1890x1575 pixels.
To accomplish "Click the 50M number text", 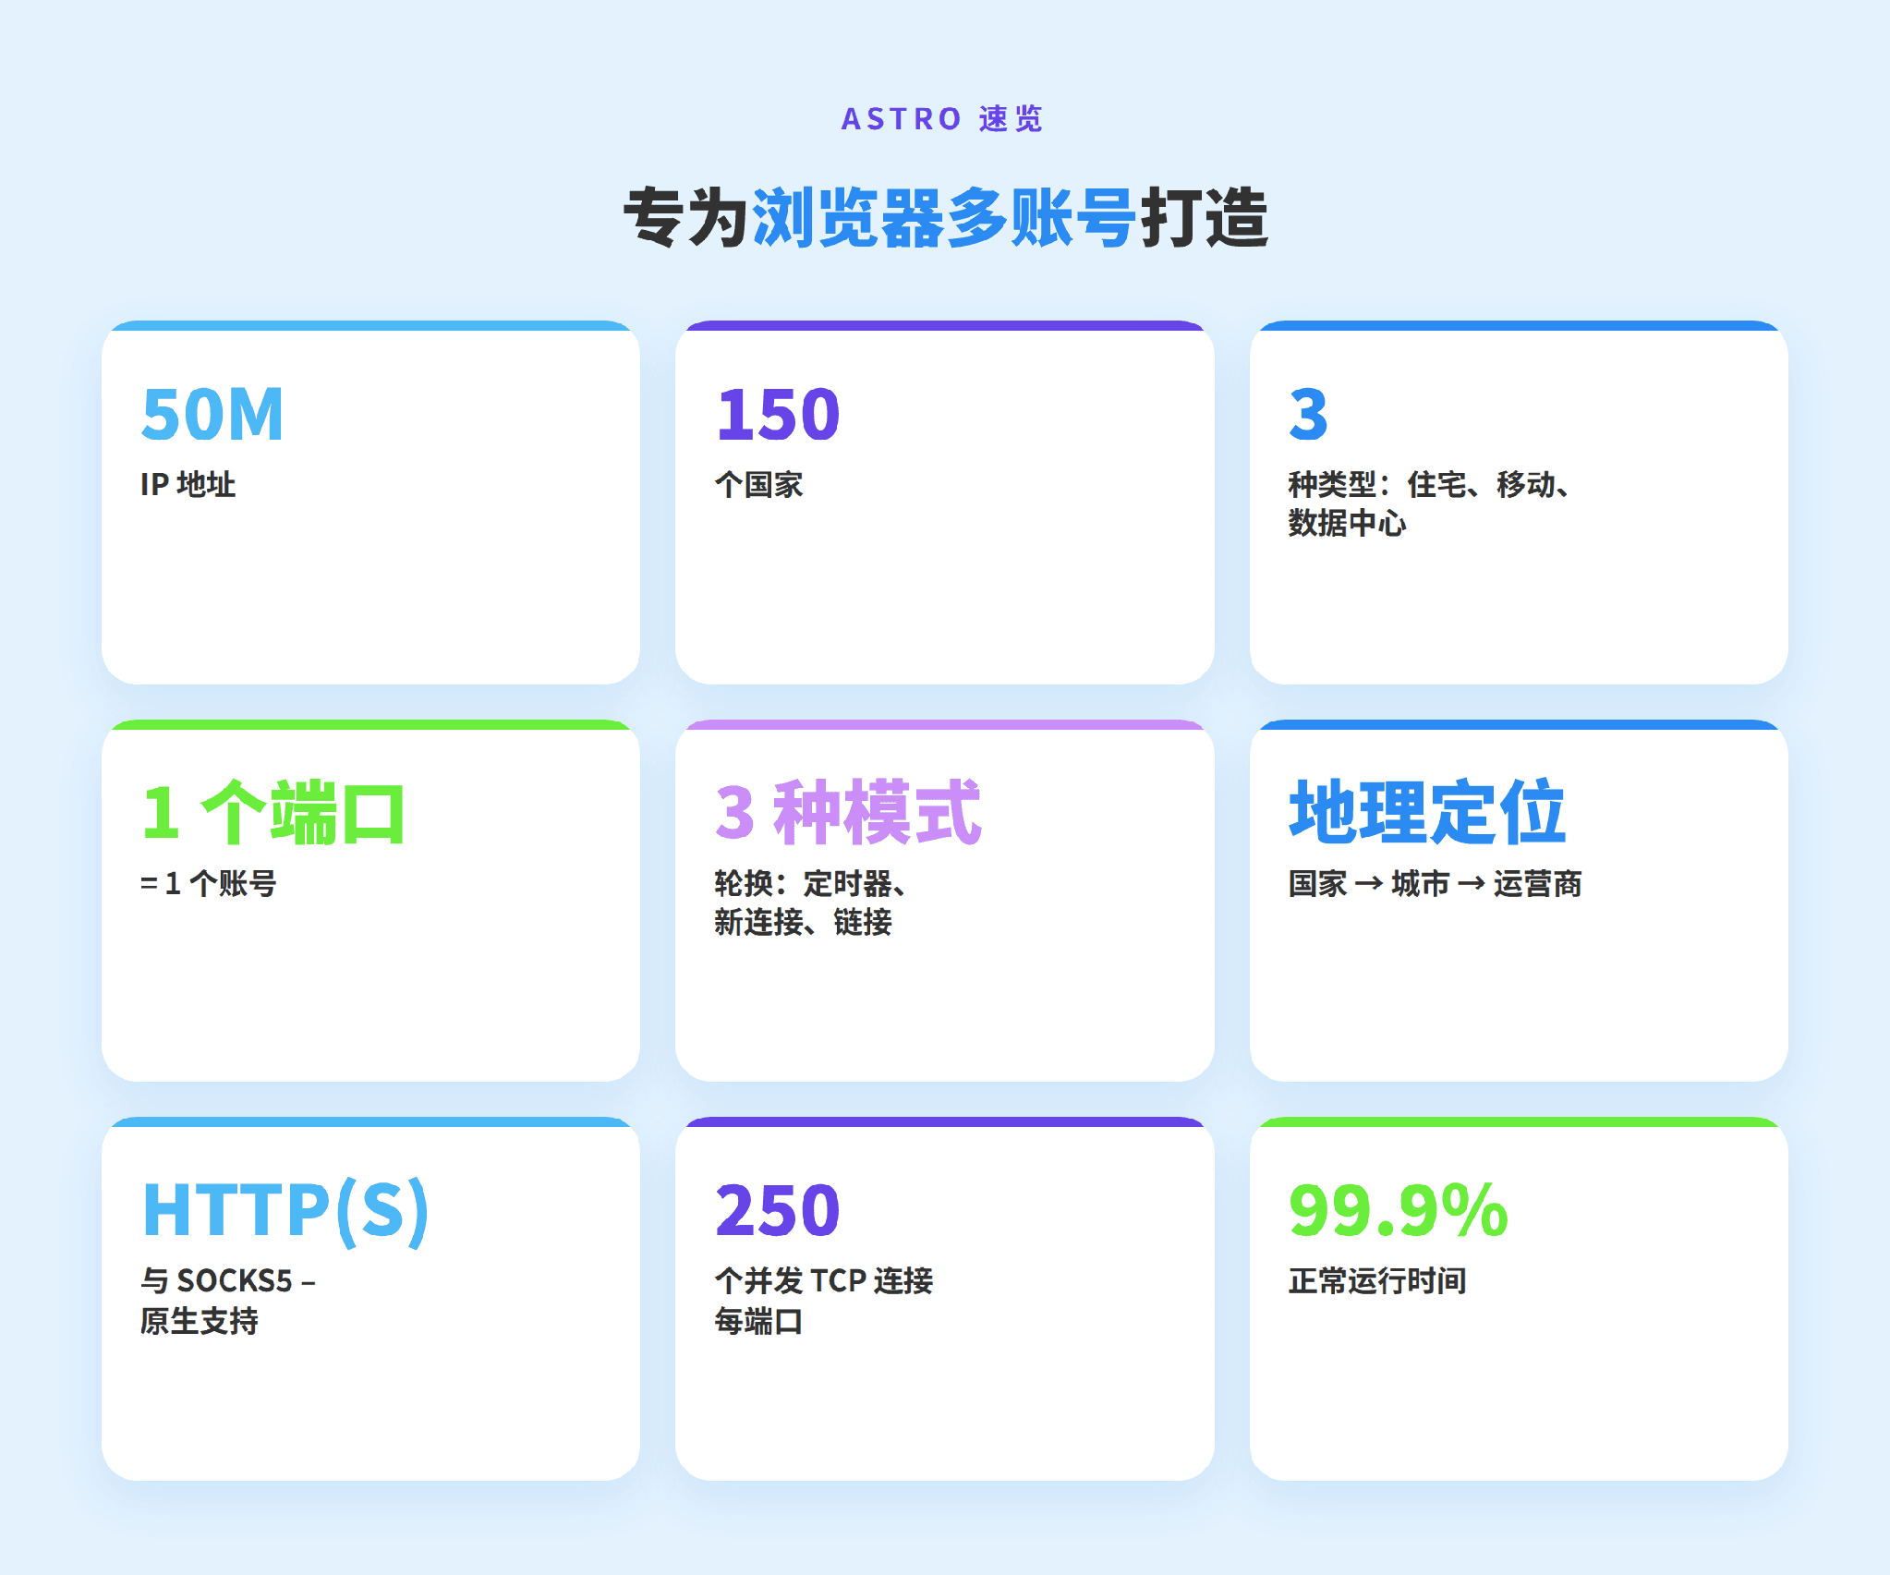I will 212,414.
